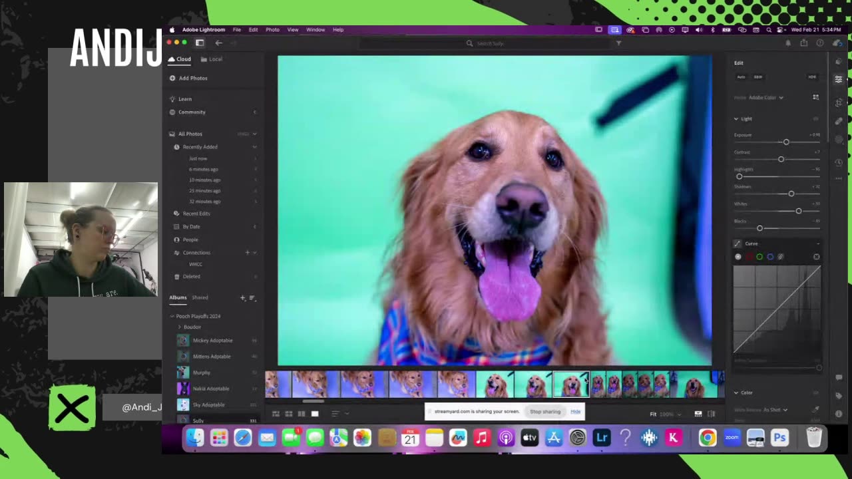Toggle the left panel sidebar icon
Viewport: 852px width, 479px height.
(x=200, y=43)
